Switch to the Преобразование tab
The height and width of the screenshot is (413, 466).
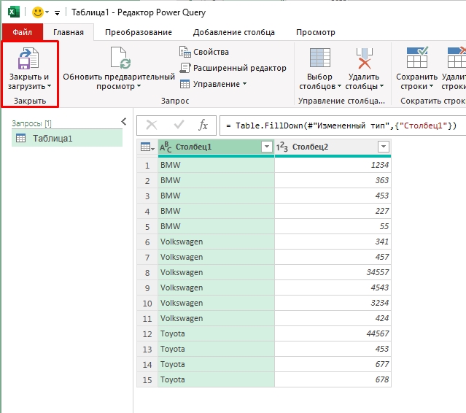(139, 32)
